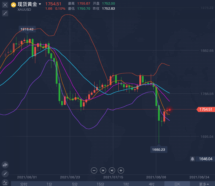Viewport: 215px width, 186px height.
Task: Click the 1788.58 price axis label
Action: (x=207, y=94)
